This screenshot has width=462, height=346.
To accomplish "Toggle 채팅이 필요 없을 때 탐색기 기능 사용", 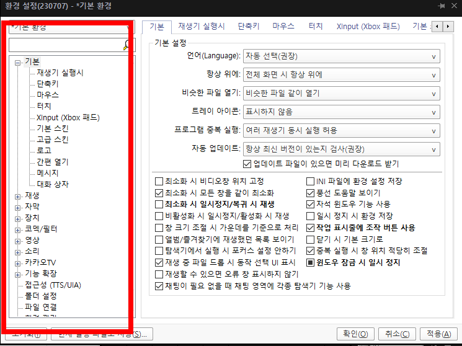I will tap(159, 286).
